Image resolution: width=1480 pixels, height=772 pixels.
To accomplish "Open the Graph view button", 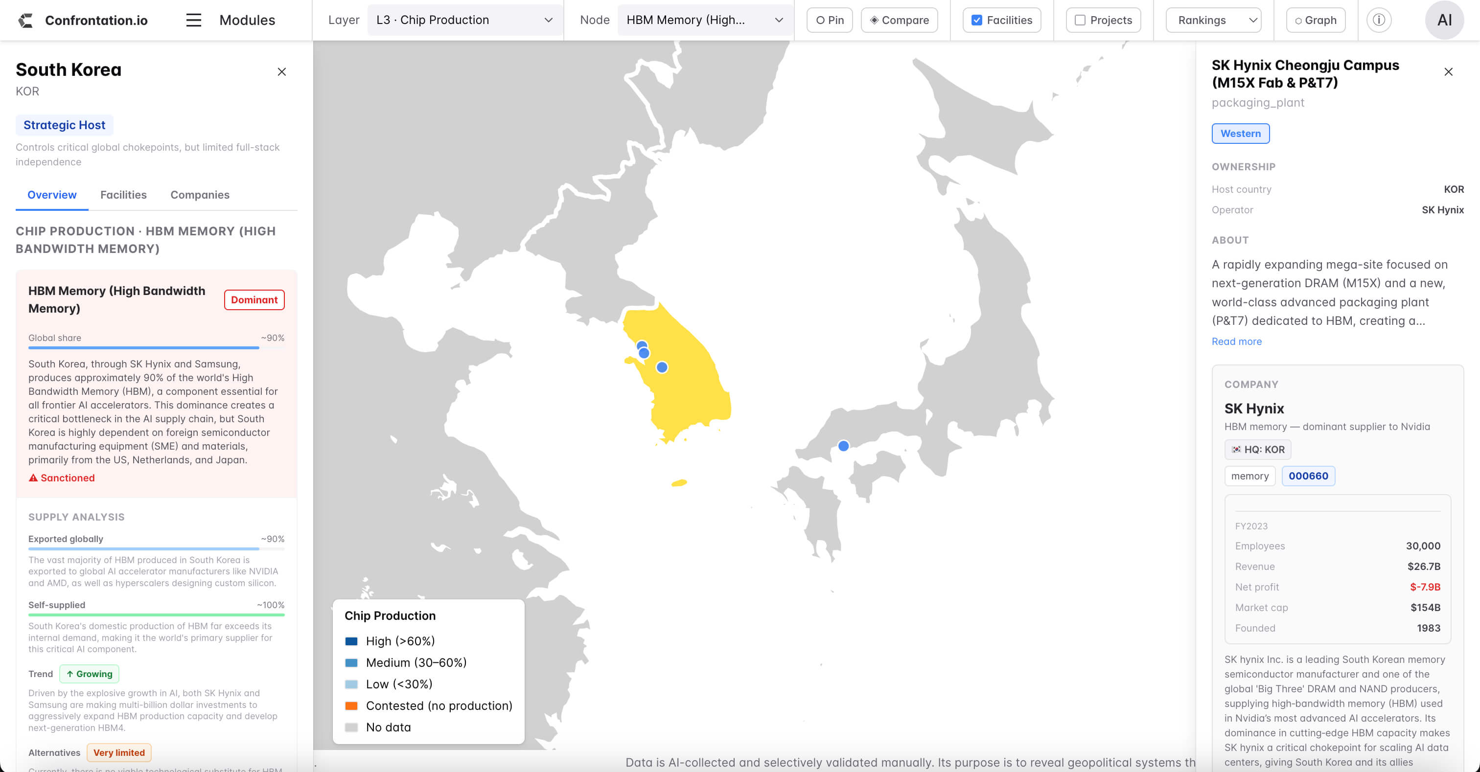I will (1315, 20).
